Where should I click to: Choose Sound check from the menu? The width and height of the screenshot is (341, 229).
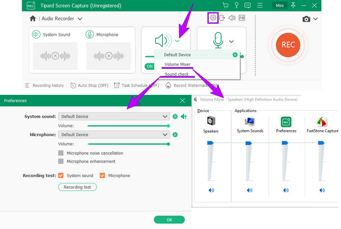point(177,74)
